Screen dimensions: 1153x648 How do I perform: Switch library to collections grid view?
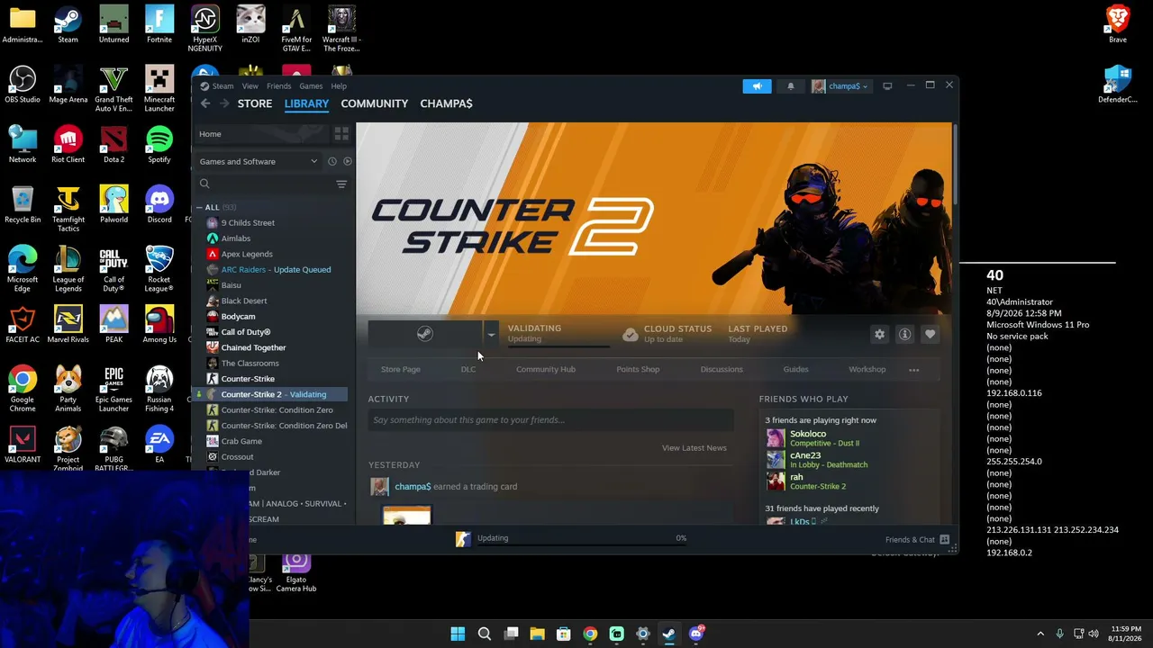pos(341,134)
